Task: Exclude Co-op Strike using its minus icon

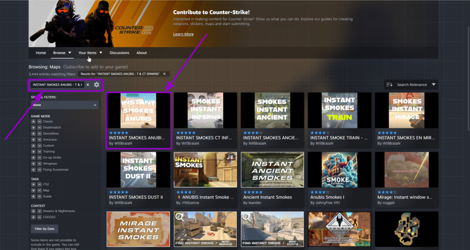Action: pos(39,158)
